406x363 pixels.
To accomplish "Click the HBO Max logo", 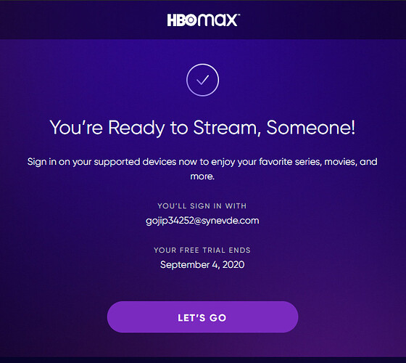I will (x=203, y=20).
